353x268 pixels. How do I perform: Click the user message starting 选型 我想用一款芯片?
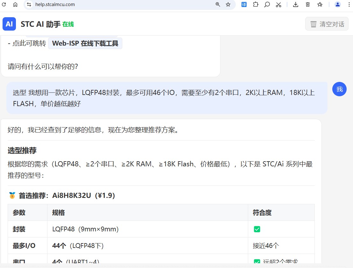click(167, 98)
